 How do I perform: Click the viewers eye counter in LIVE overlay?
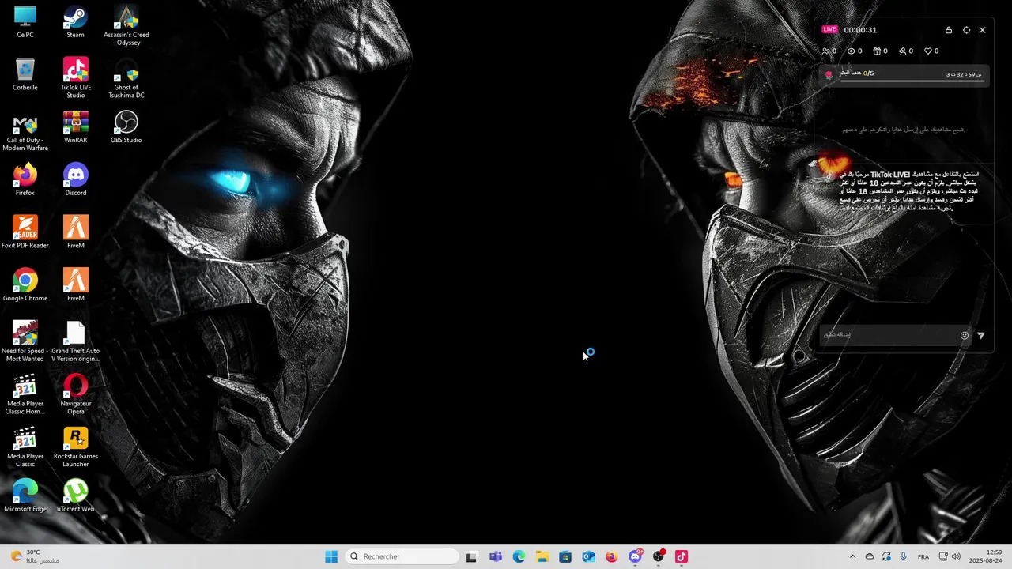pyautogui.click(x=855, y=51)
